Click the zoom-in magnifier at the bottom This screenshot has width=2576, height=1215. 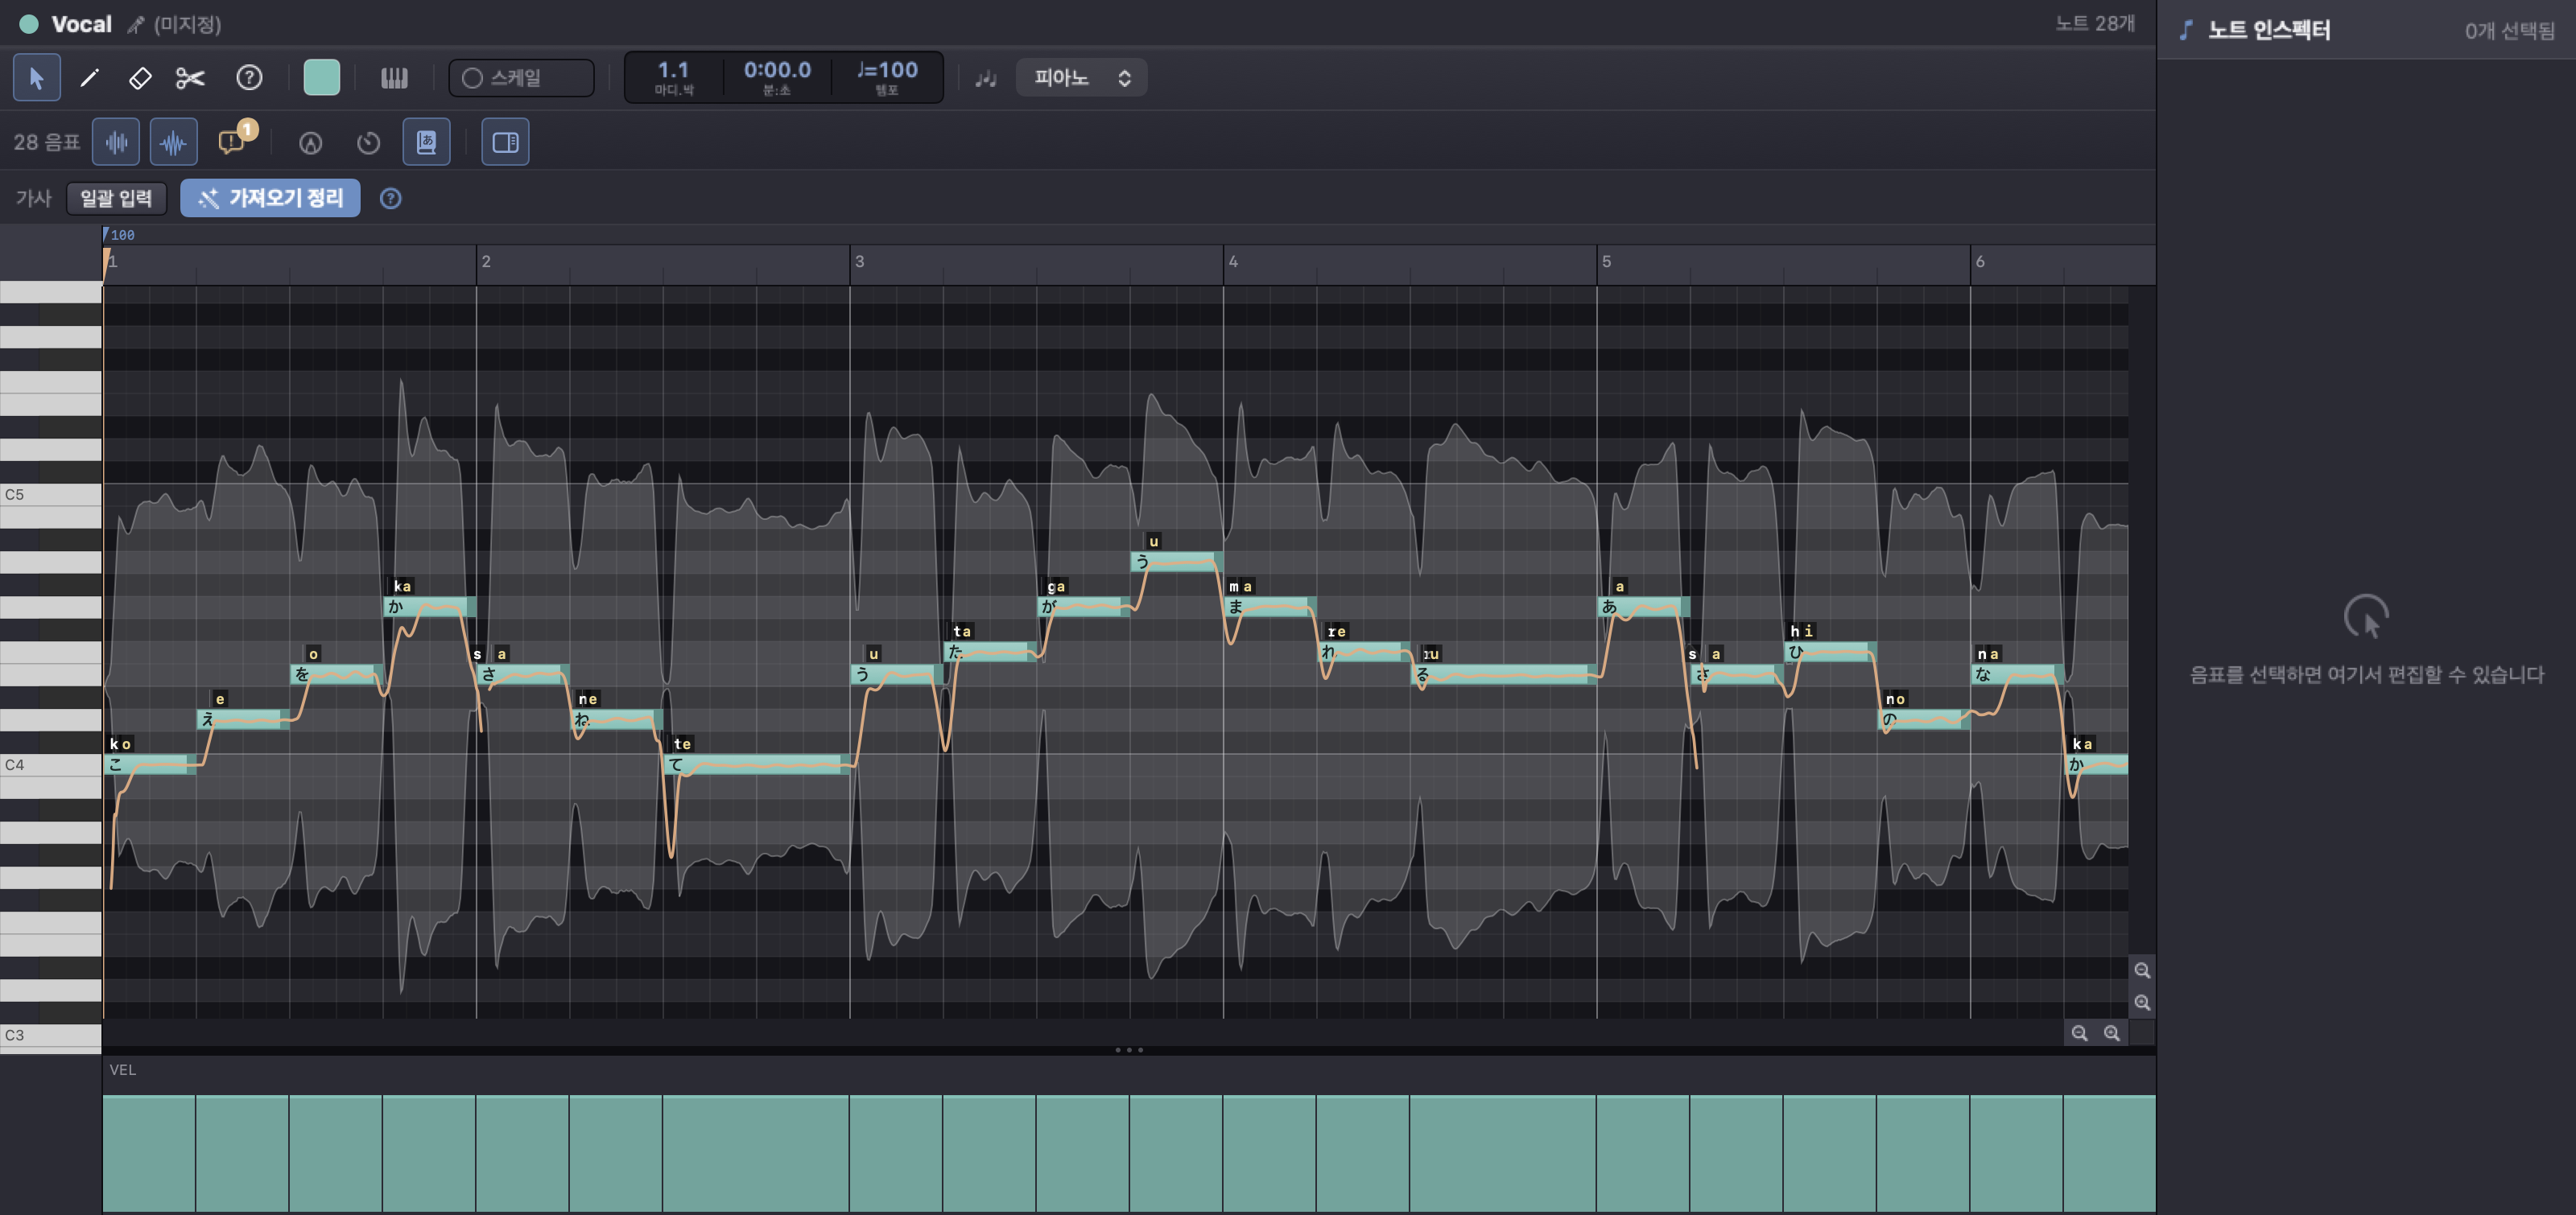pyautogui.click(x=2111, y=1033)
